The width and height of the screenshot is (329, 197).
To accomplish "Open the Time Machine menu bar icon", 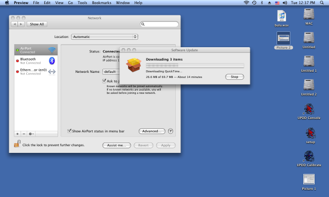I will [254, 3].
